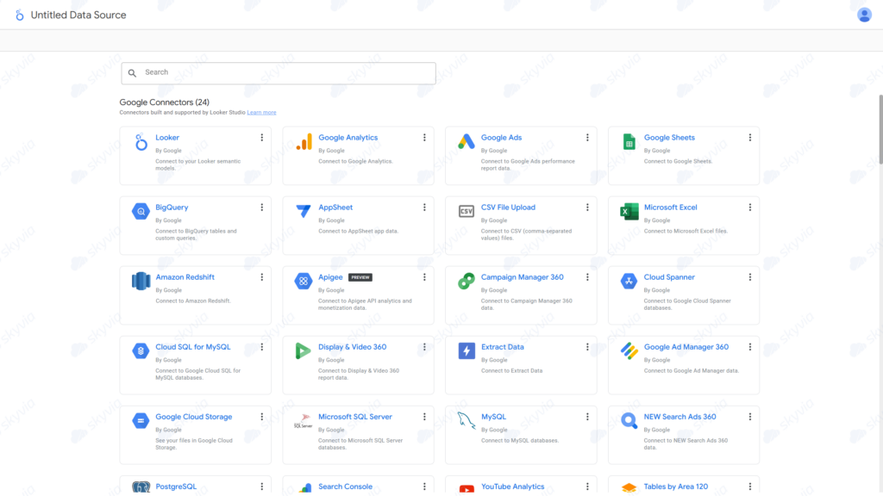
Task: Click the CSV File Upload icon
Action: pyautogui.click(x=467, y=212)
